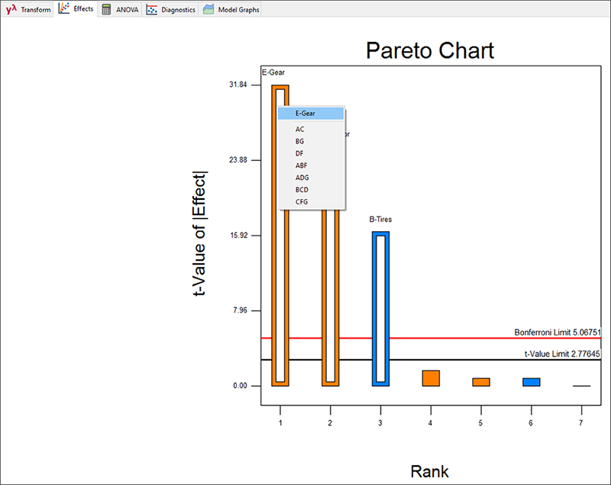This screenshot has width=611, height=485.
Task: Click the ANOVA calculator icon
Action: pos(107,10)
